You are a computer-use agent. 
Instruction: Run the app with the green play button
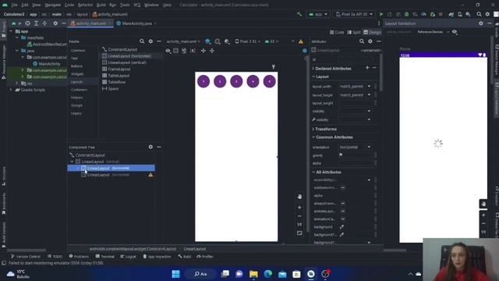pos(381,14)
